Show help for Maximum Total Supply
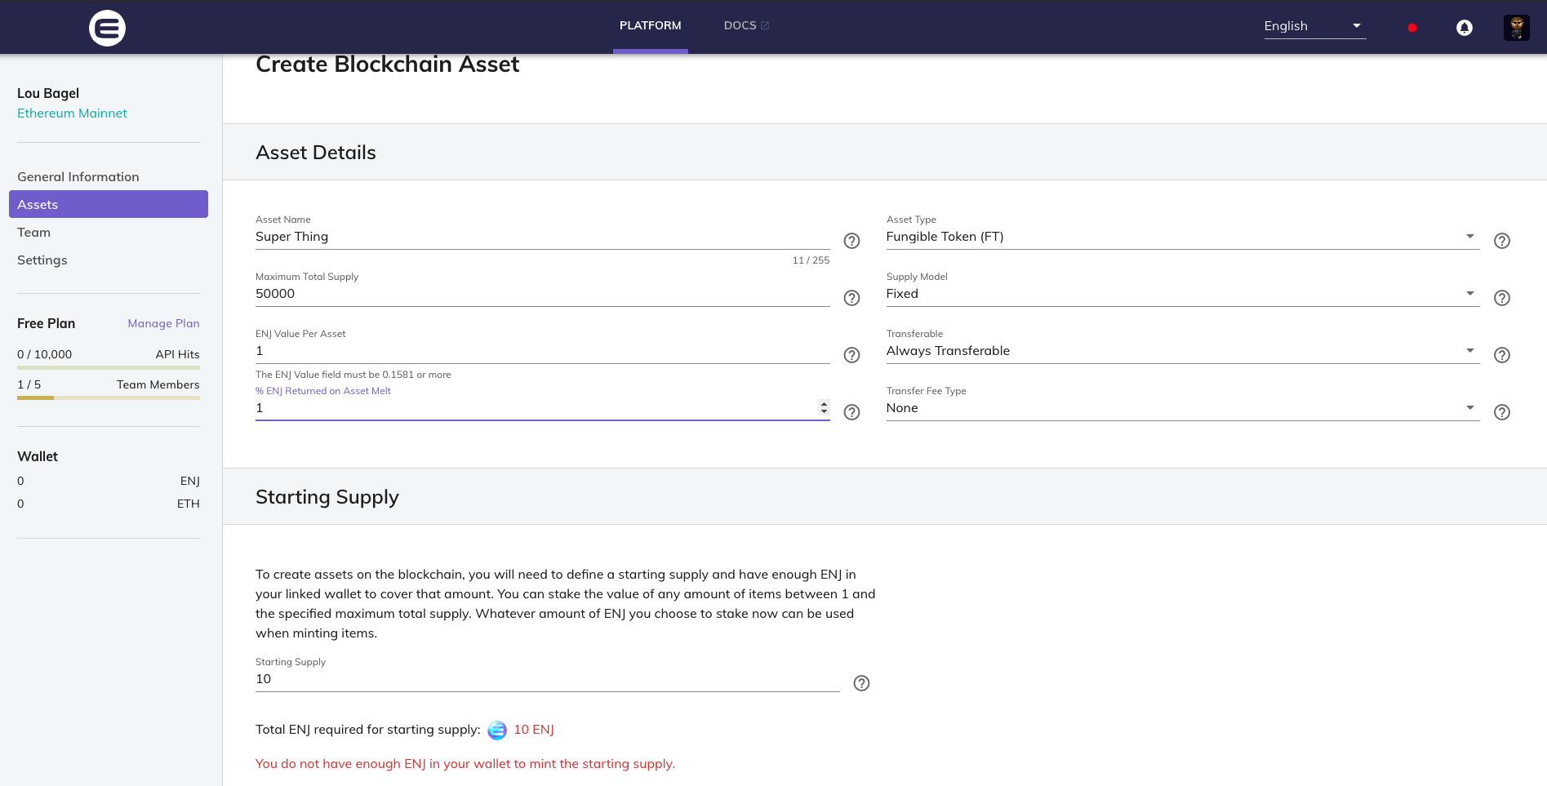This screenshot has height=786, width=1547. pos(851,298)
